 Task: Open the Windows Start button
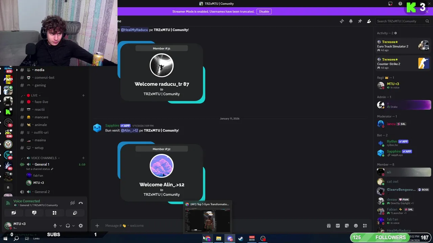(x=5, y=239)
